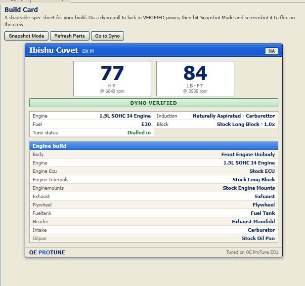305x286 pixels.
Task: Click Naturally Aspirated - Carburettor value
Action: [234, 116]
